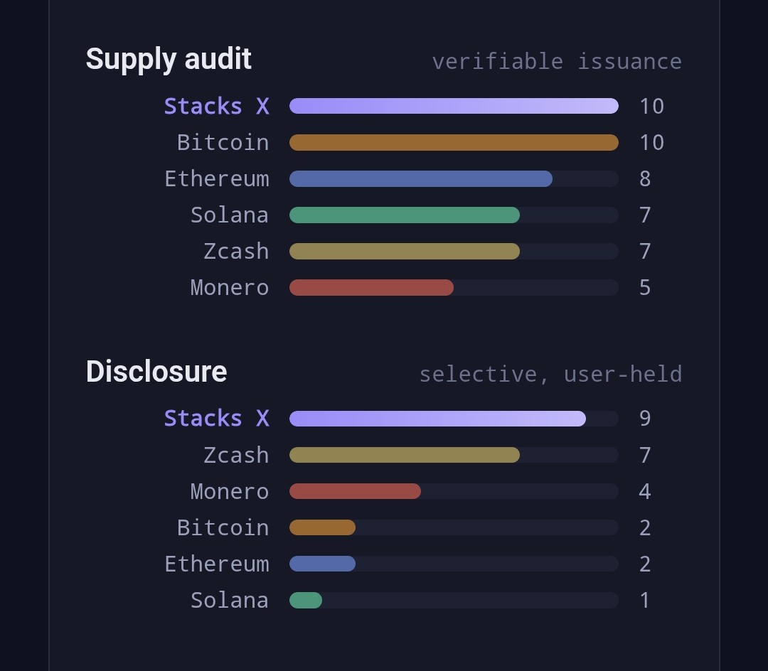This screenshot has height=671, width=768.
Task: Click Bitcoin score 2 in Disclosure
Action: [645, 527]
